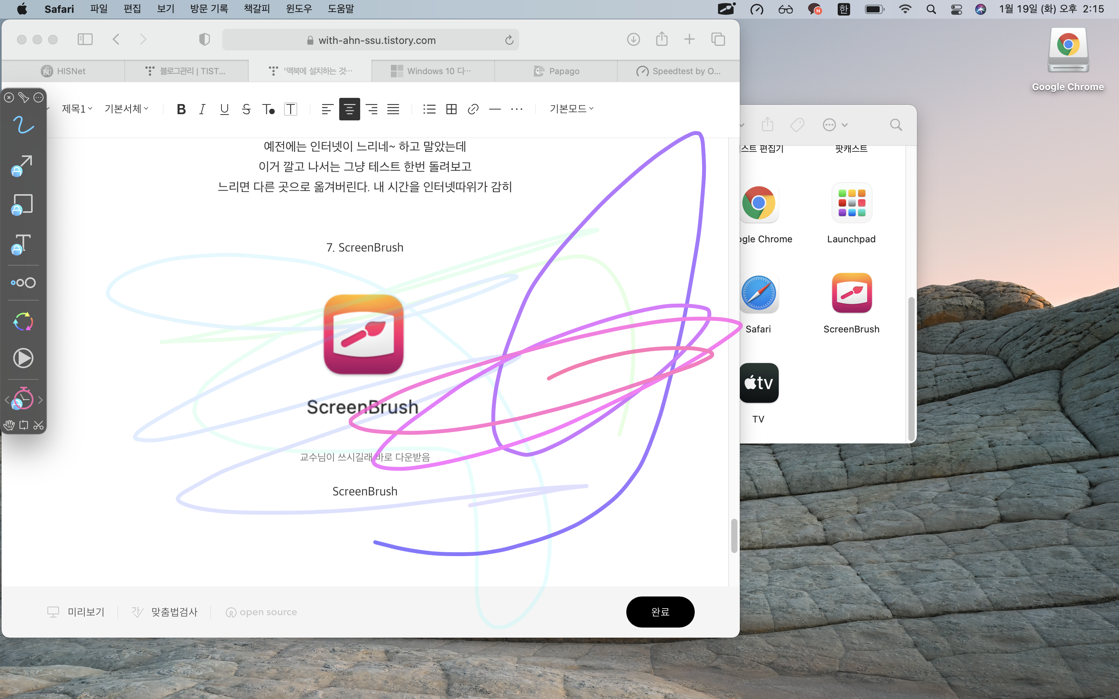
Task: Open ScreenBrush toolbar more options circle
Action: pyautogui.click(x=38, y=97)
